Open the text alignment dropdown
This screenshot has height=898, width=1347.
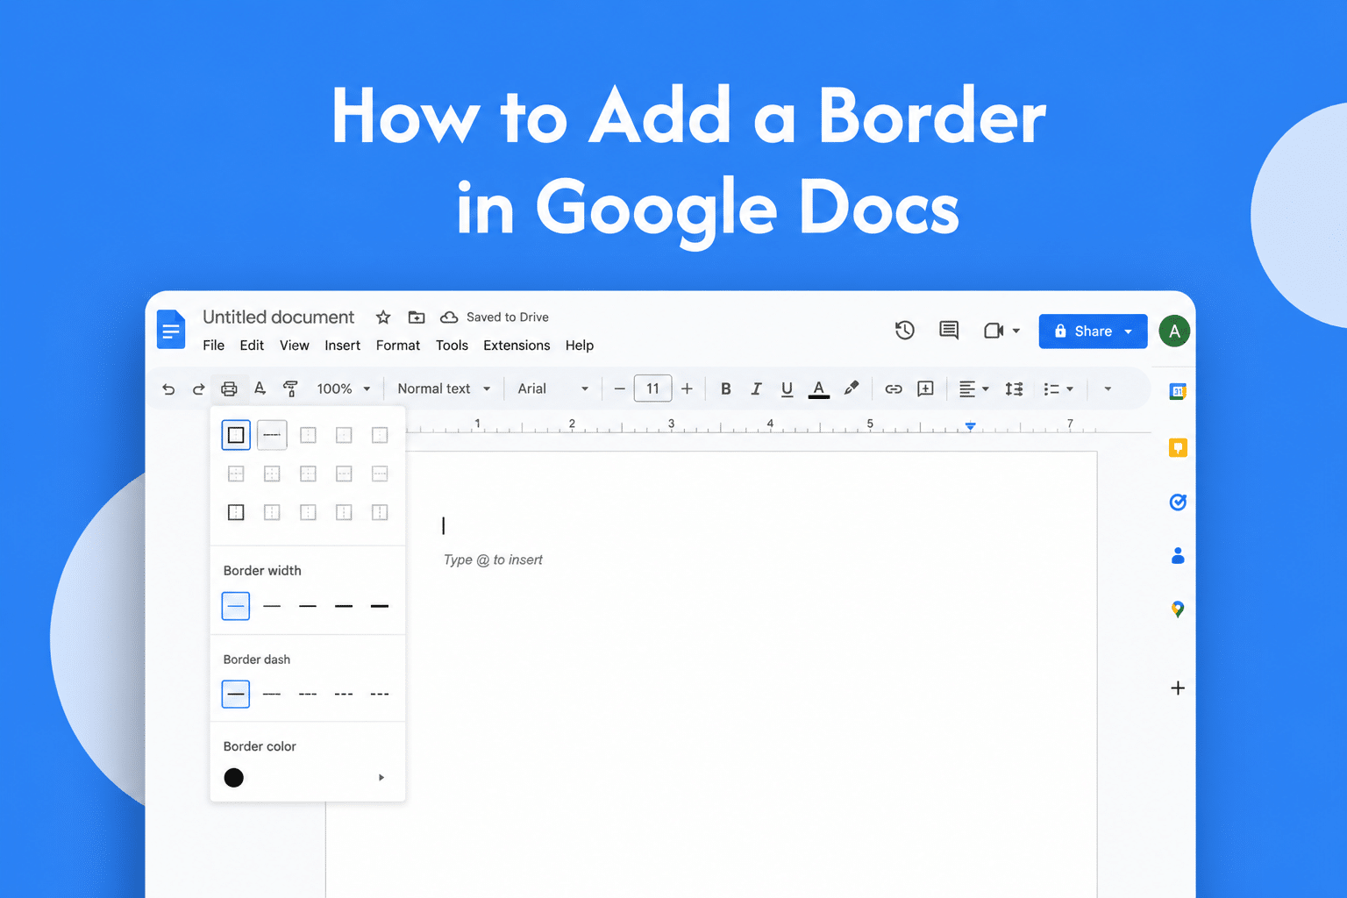(x=973, y=389)
